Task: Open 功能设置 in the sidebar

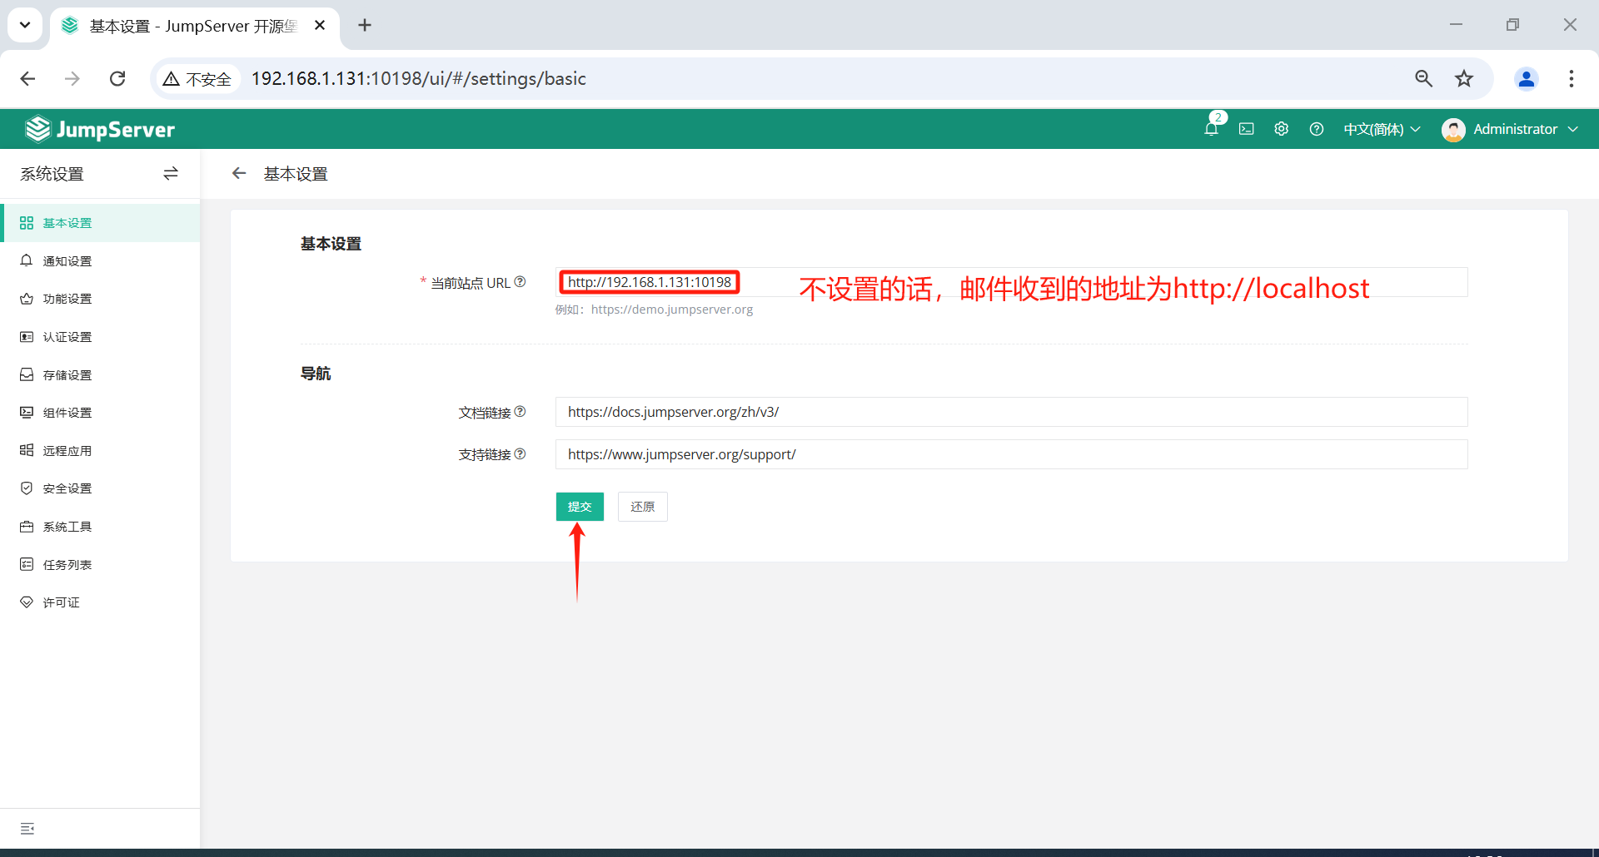Action: (100, 299)
